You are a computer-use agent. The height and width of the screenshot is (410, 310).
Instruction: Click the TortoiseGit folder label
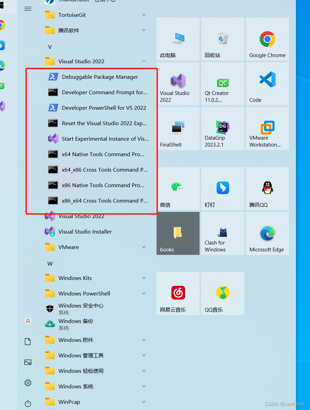click(x=72, y=15)
